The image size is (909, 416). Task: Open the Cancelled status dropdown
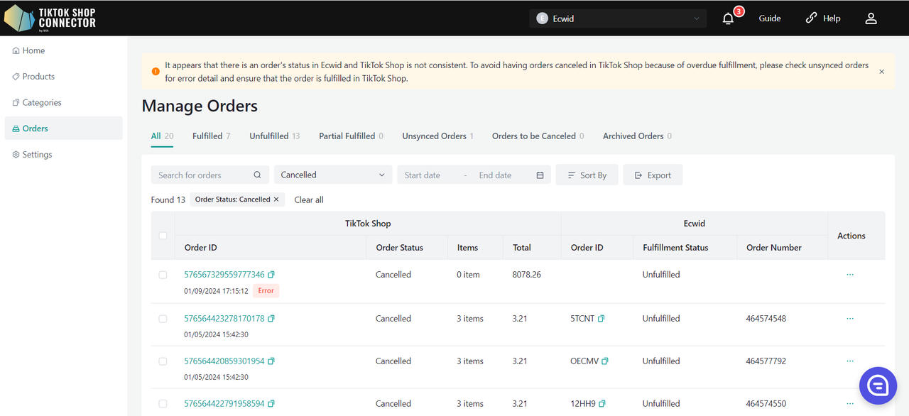[x=333, y=175]
